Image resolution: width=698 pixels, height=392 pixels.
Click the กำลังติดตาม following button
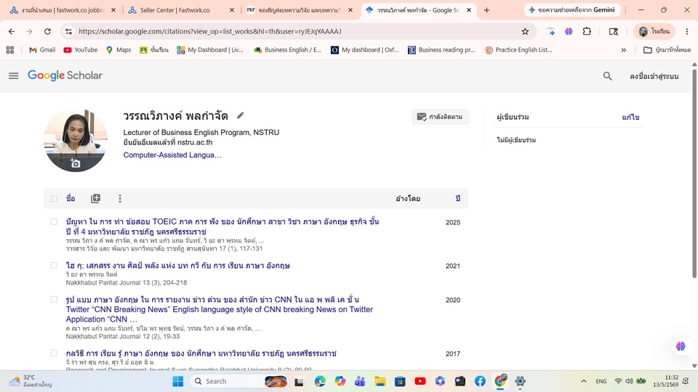coord(440,117)
